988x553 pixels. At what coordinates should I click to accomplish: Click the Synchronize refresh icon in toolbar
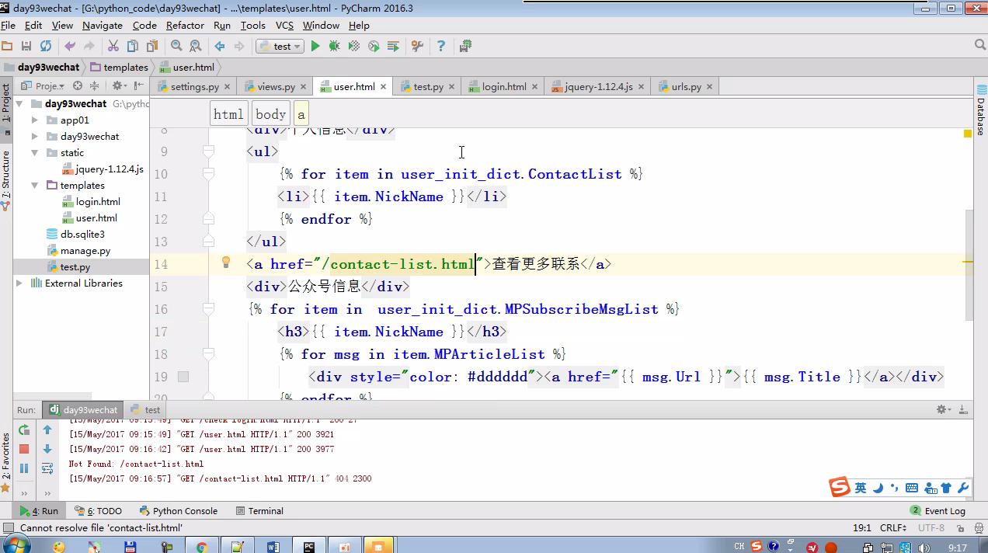pyautogui.click(x=46, y=47)
